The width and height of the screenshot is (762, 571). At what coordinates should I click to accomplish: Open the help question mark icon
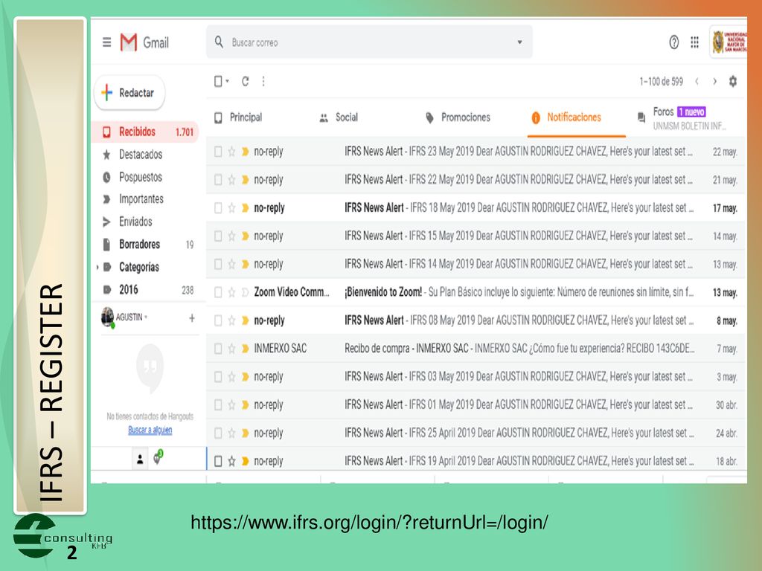tap(674, 42)
